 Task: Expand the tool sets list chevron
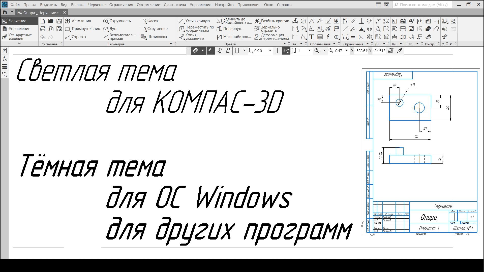pos(19,44)
